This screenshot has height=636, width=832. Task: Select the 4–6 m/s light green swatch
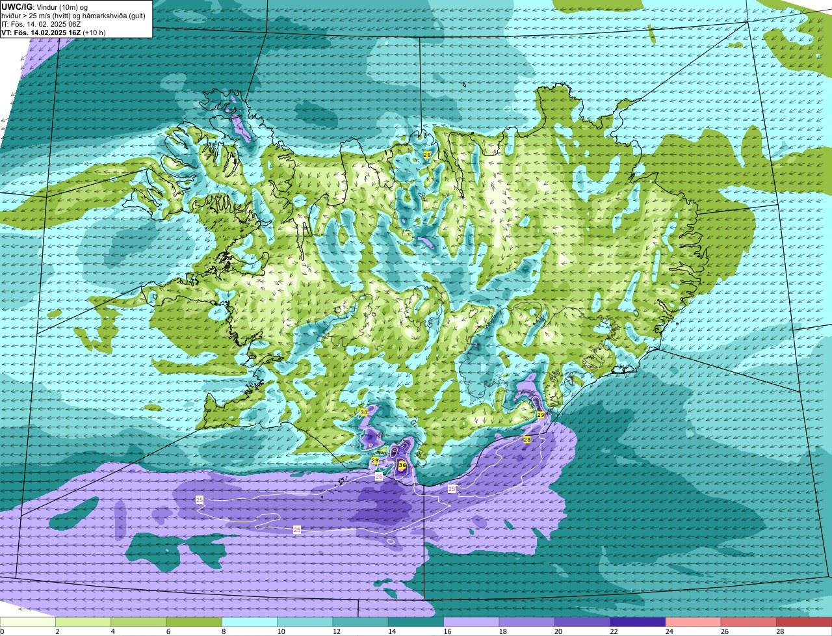pyautogui.click(x=138, y=622)
